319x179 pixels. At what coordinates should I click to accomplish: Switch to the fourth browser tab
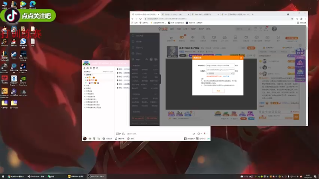tap(235, 14)
